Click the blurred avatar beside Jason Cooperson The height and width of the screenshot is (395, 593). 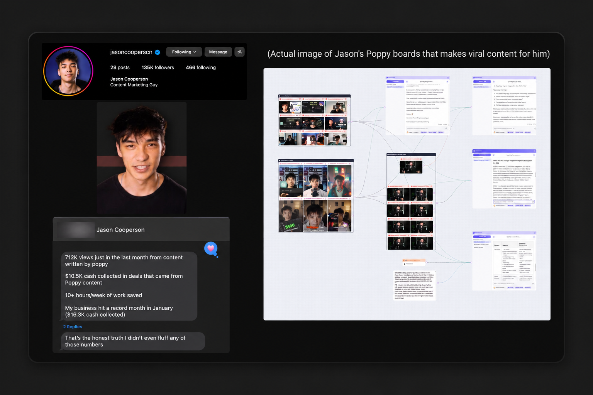76,230
